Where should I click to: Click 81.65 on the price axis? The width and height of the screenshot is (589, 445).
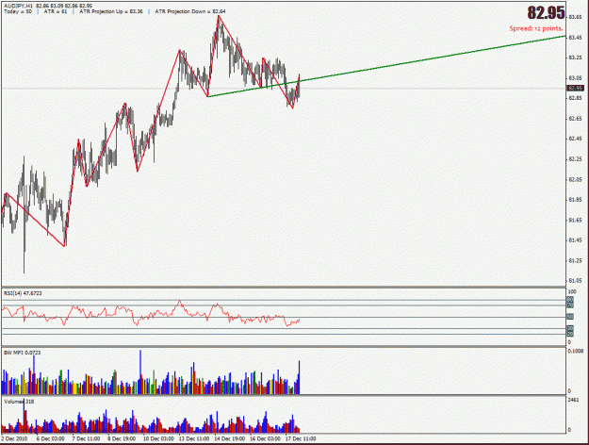tap(576, 221)
